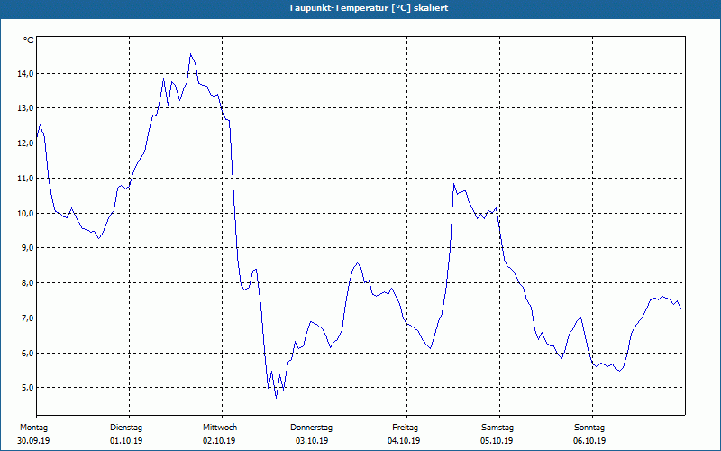Click the Donnerstag day label

(311, 428)
